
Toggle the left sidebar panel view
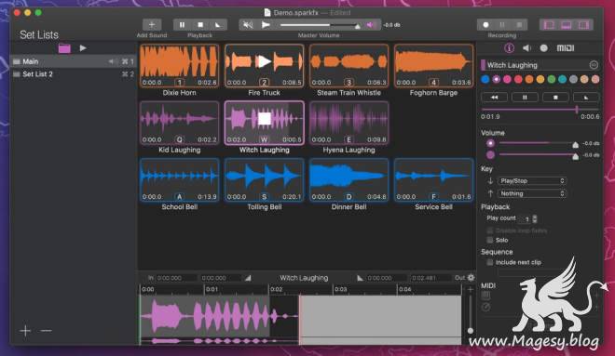549,25
